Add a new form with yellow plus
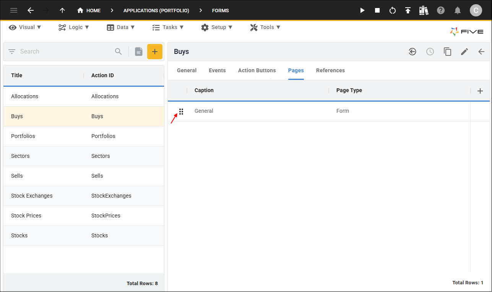Image resolution: width=492 pixels, height=292 pixels. [x=155, y=52]
